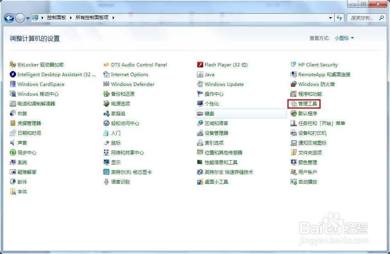Open 个性化 link

pos(212,104)
